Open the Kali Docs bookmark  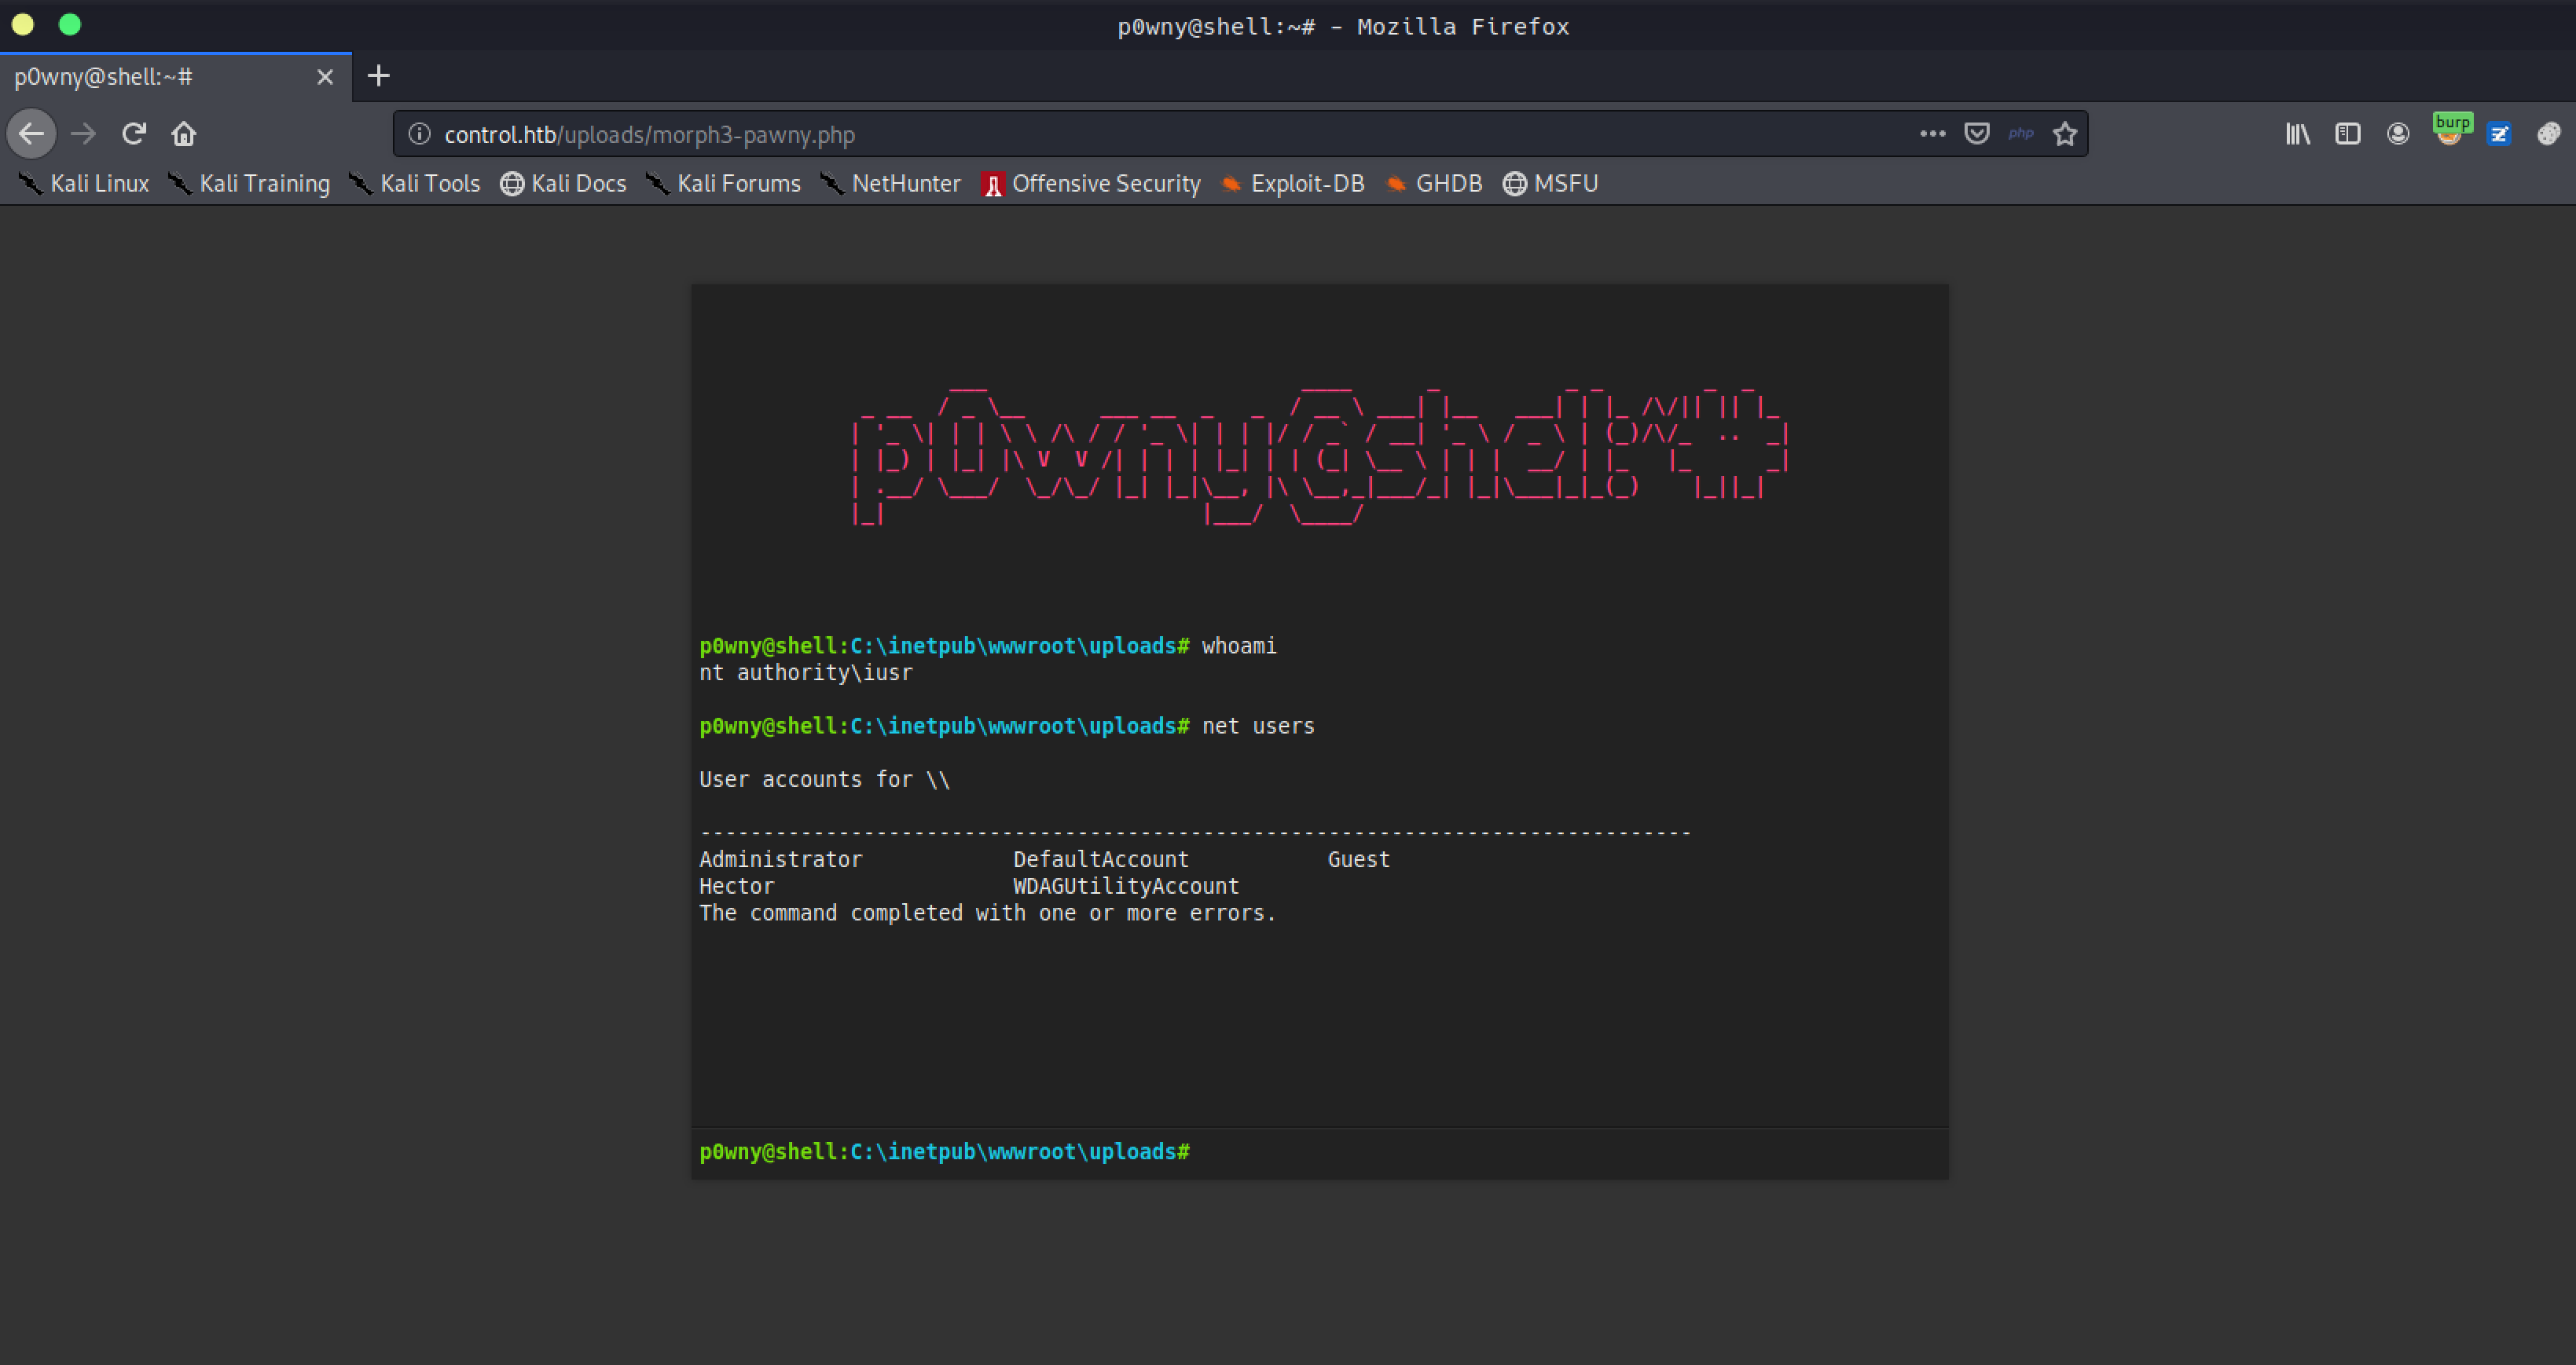point(563,184)
